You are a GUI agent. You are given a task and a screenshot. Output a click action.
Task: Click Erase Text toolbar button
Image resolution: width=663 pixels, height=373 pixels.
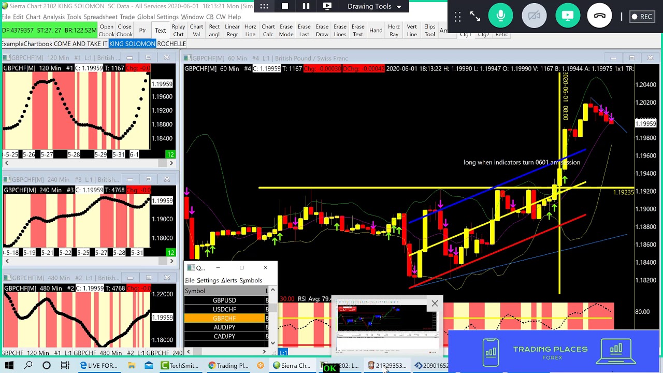[358, 31]
